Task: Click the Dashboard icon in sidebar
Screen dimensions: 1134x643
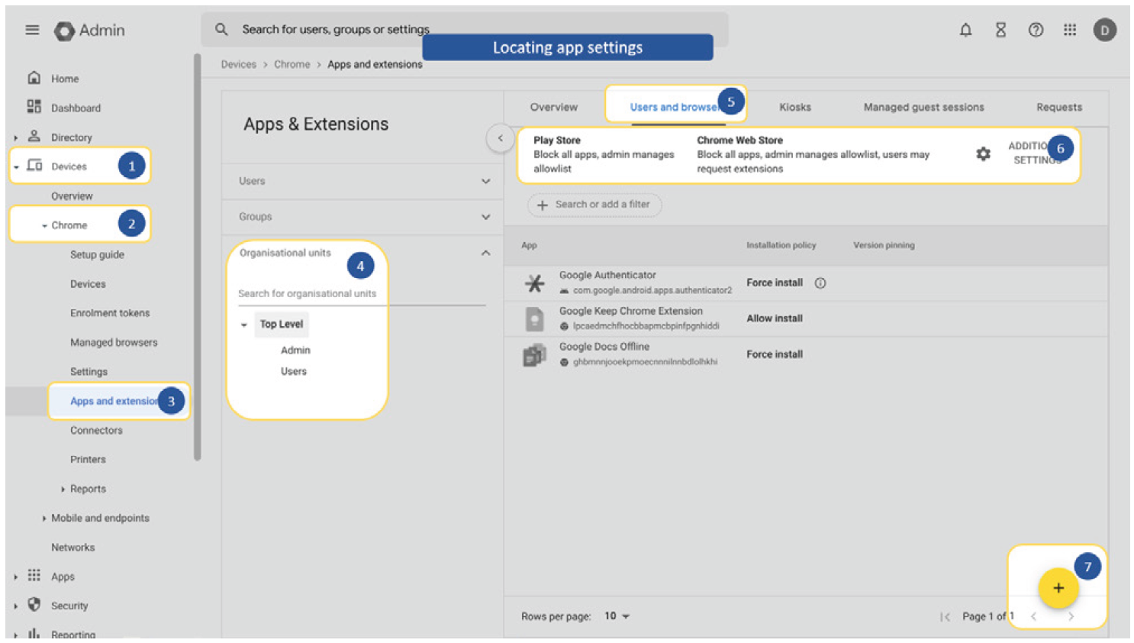Action: (x=34, y=107)
